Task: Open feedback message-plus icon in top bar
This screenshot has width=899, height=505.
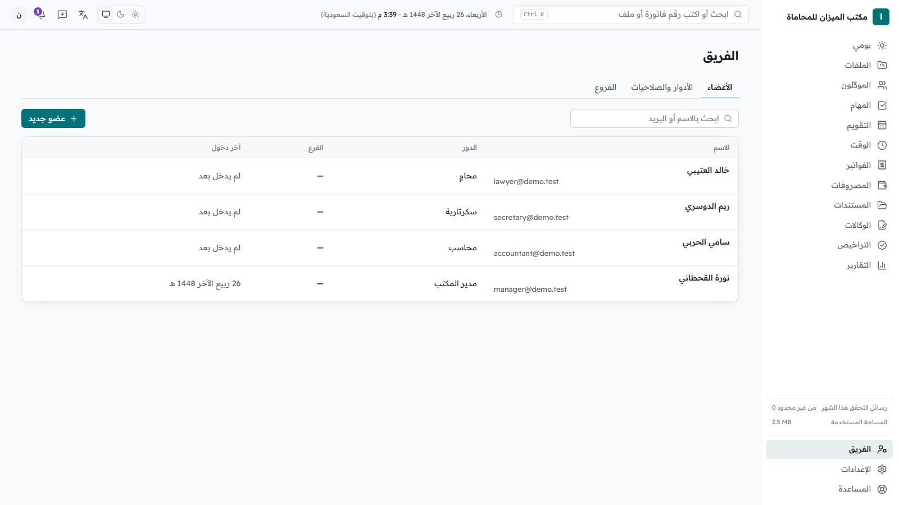Action: point(62,15)
